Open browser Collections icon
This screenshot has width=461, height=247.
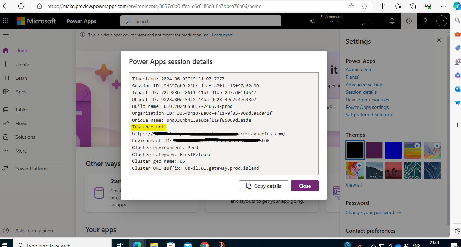pos(413,6)
